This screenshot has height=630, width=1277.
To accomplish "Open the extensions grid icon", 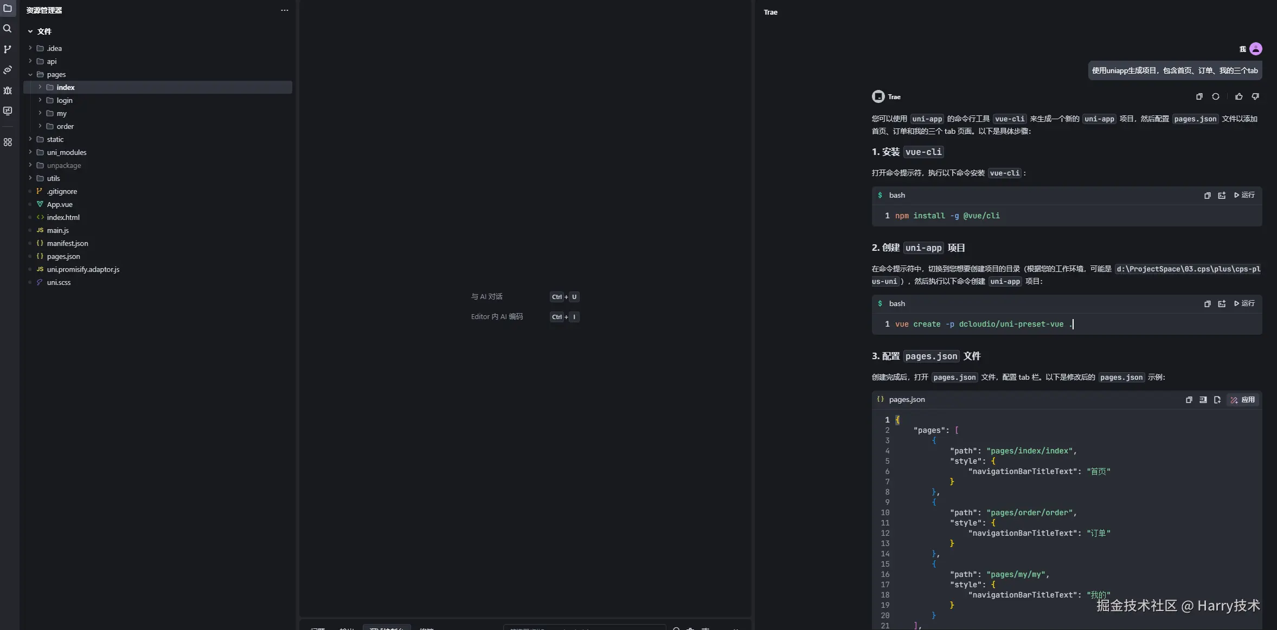I will click(x=8, y=142).
